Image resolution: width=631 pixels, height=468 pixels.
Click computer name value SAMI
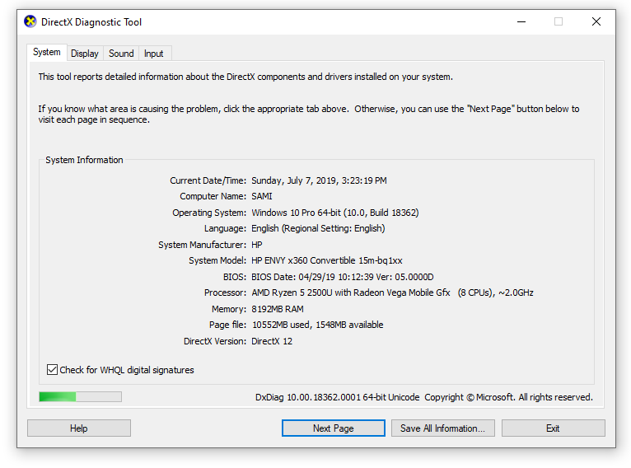point(262,196)
